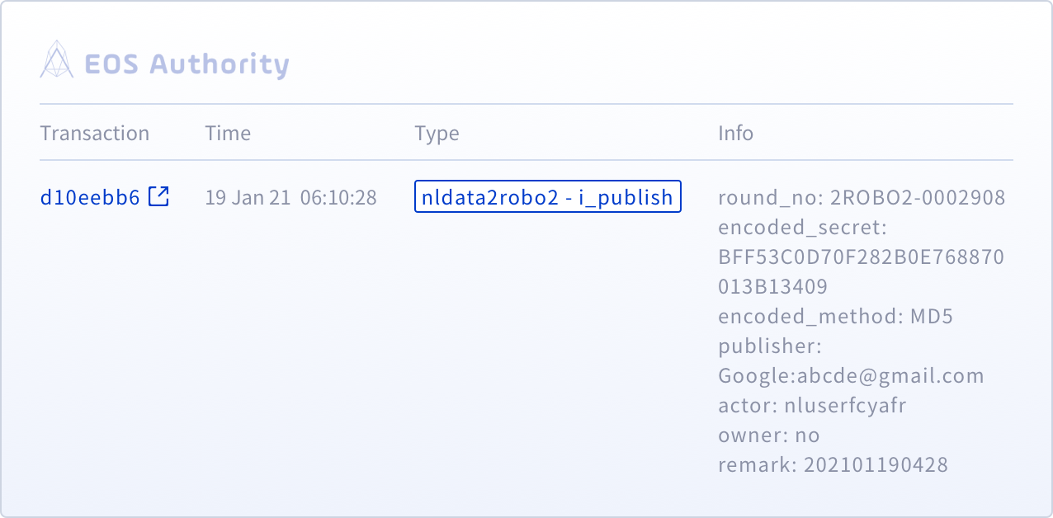This screenshot has width=1053, height=518.
Task: Click the Type column header
Action: 437,134
